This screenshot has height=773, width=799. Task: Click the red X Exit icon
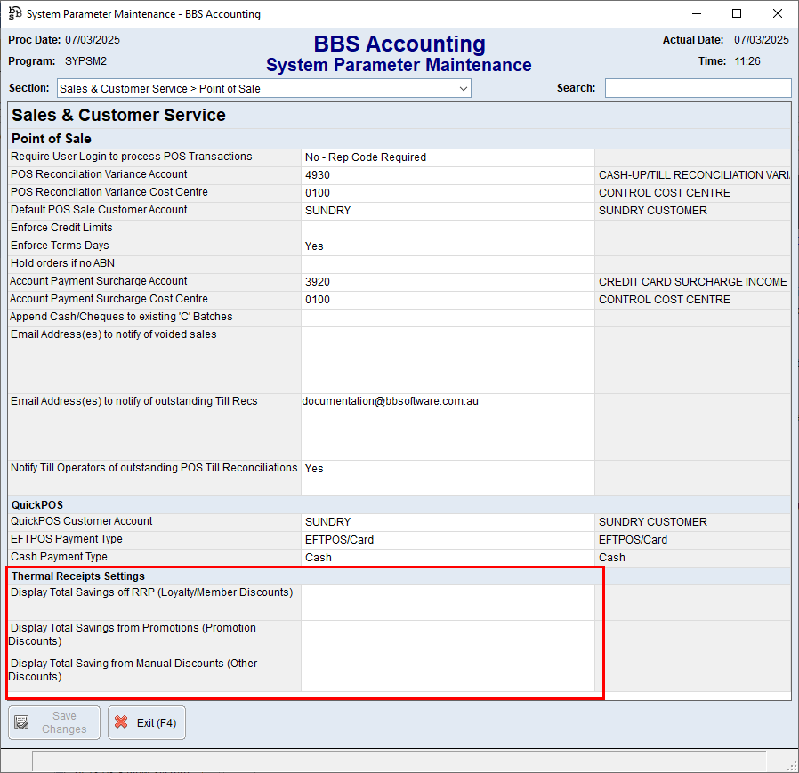[121, 723]
